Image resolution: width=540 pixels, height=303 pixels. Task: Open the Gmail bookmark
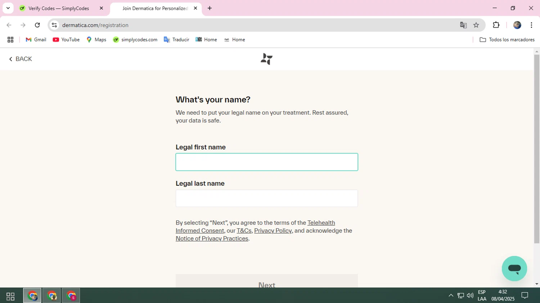[36, 40]
